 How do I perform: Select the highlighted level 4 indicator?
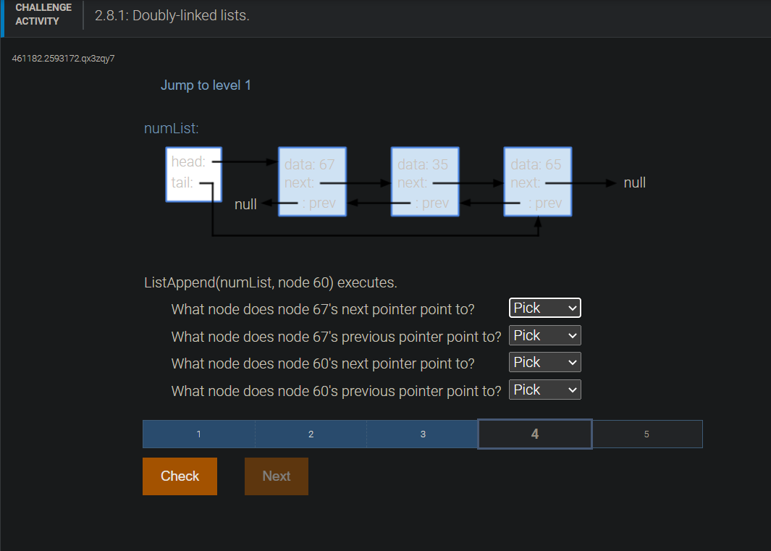[534, 434]
